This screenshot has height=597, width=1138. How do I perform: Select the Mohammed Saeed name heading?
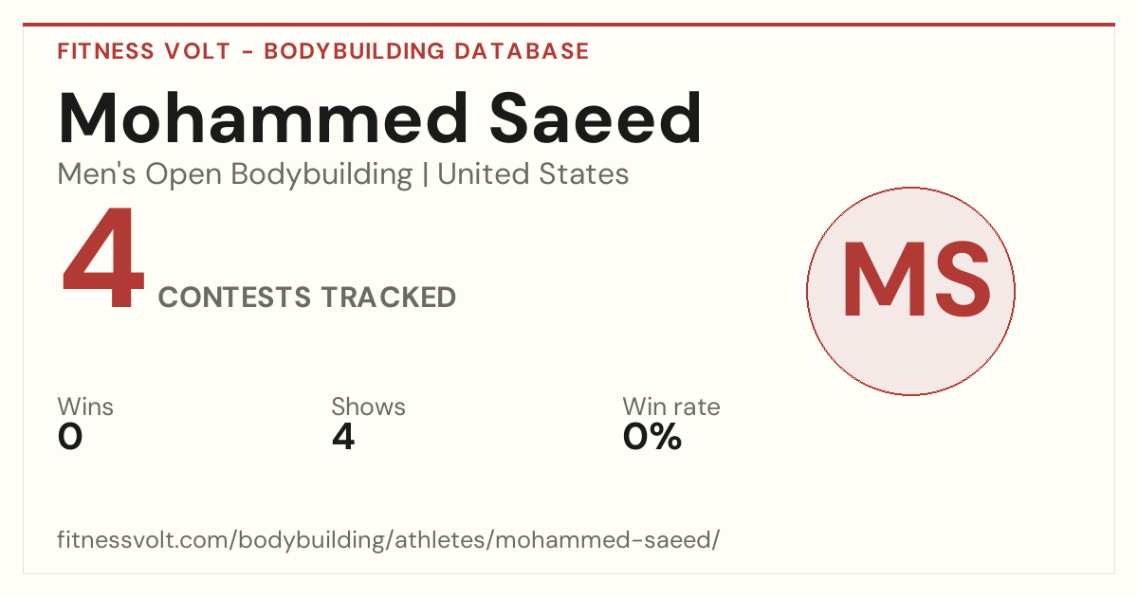380,118
